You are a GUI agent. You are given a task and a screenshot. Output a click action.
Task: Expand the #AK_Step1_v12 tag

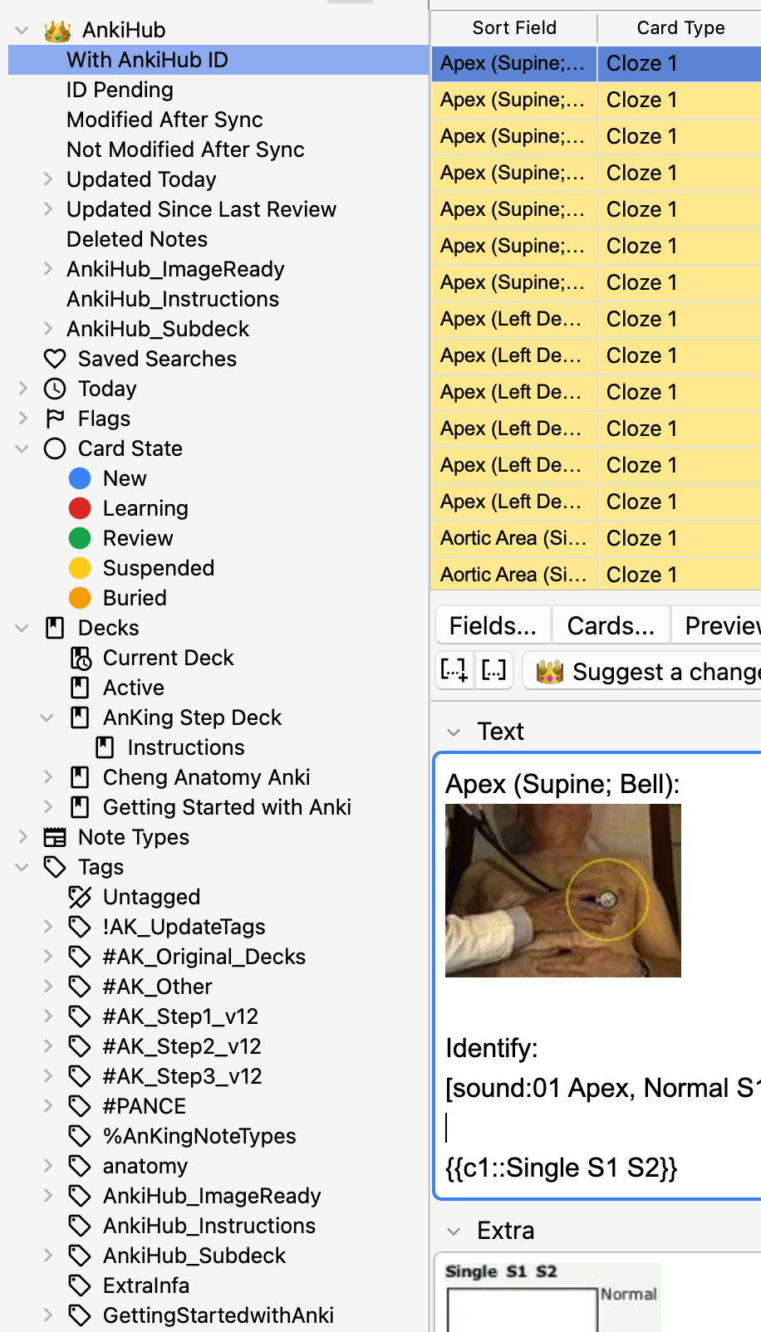[x=47, y=1016]
